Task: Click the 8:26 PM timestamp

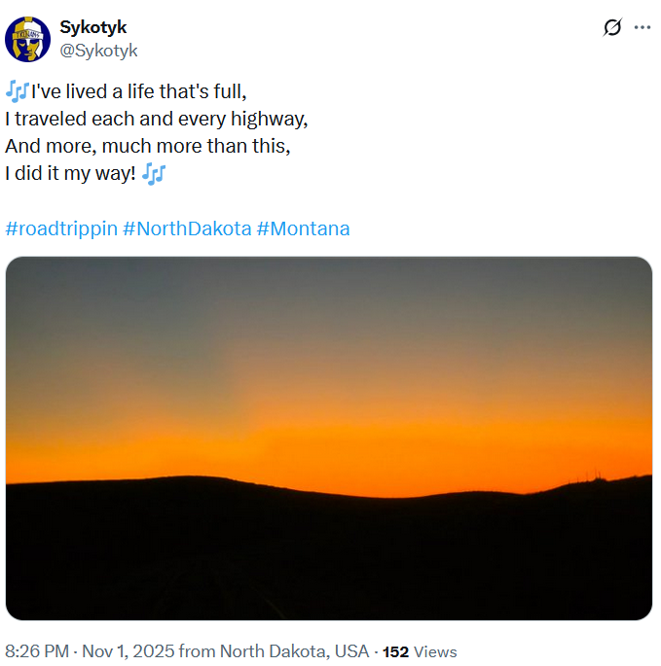Action: pyautogui.click(x=37, y=651)
